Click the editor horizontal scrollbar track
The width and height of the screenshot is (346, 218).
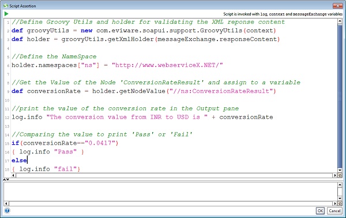point(174,175)
